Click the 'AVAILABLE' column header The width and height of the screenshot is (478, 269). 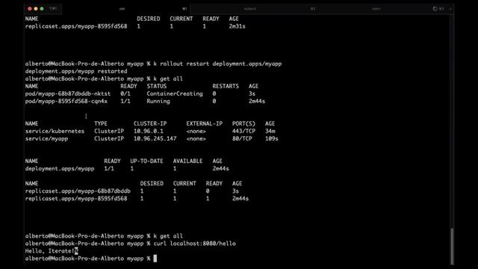coord(187,161)
